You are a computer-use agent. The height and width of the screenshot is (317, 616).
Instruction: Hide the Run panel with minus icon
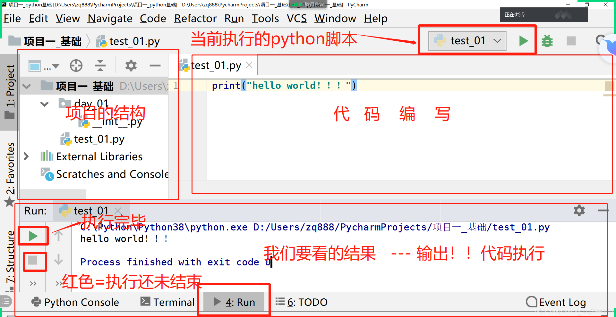pos(603,211)
